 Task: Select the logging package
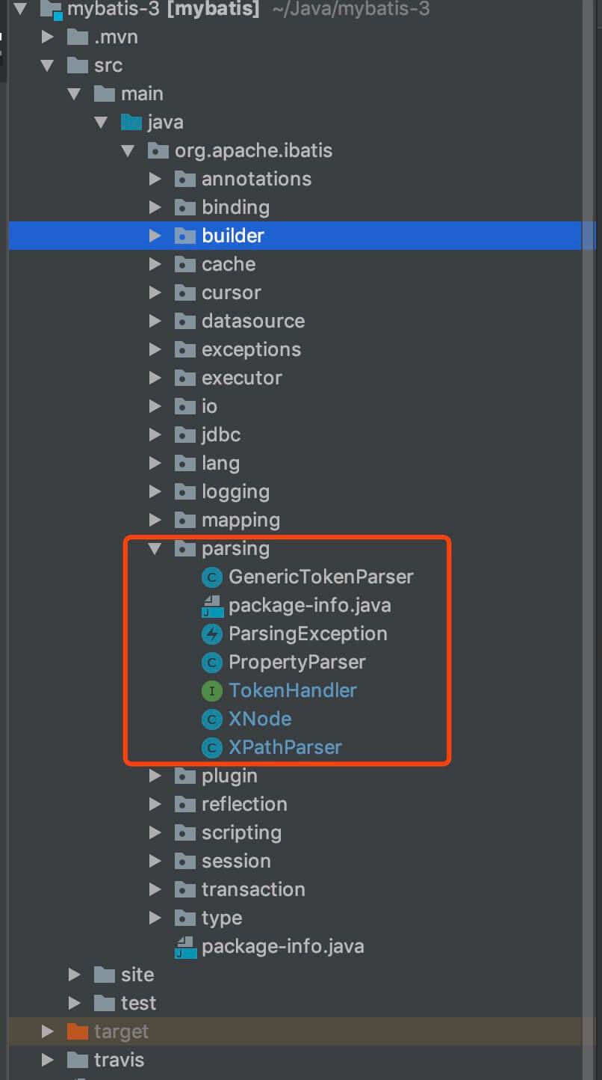coord(235,491)
